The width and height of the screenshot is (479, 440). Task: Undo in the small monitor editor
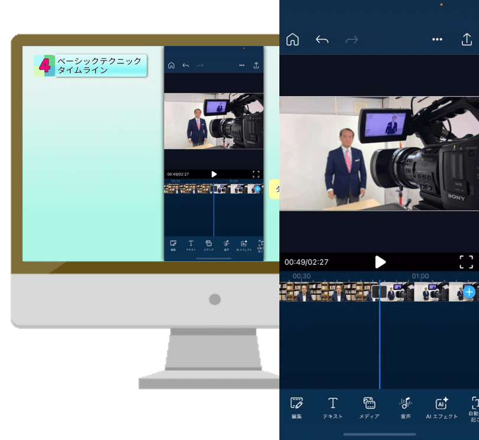pos(185,65)
